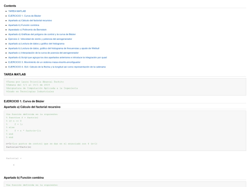The height and width of the screenshot is (187, 250).
Task: Click the EJERCICIO 1. Curva de Bézier heading
Action: tap(24, 101)
